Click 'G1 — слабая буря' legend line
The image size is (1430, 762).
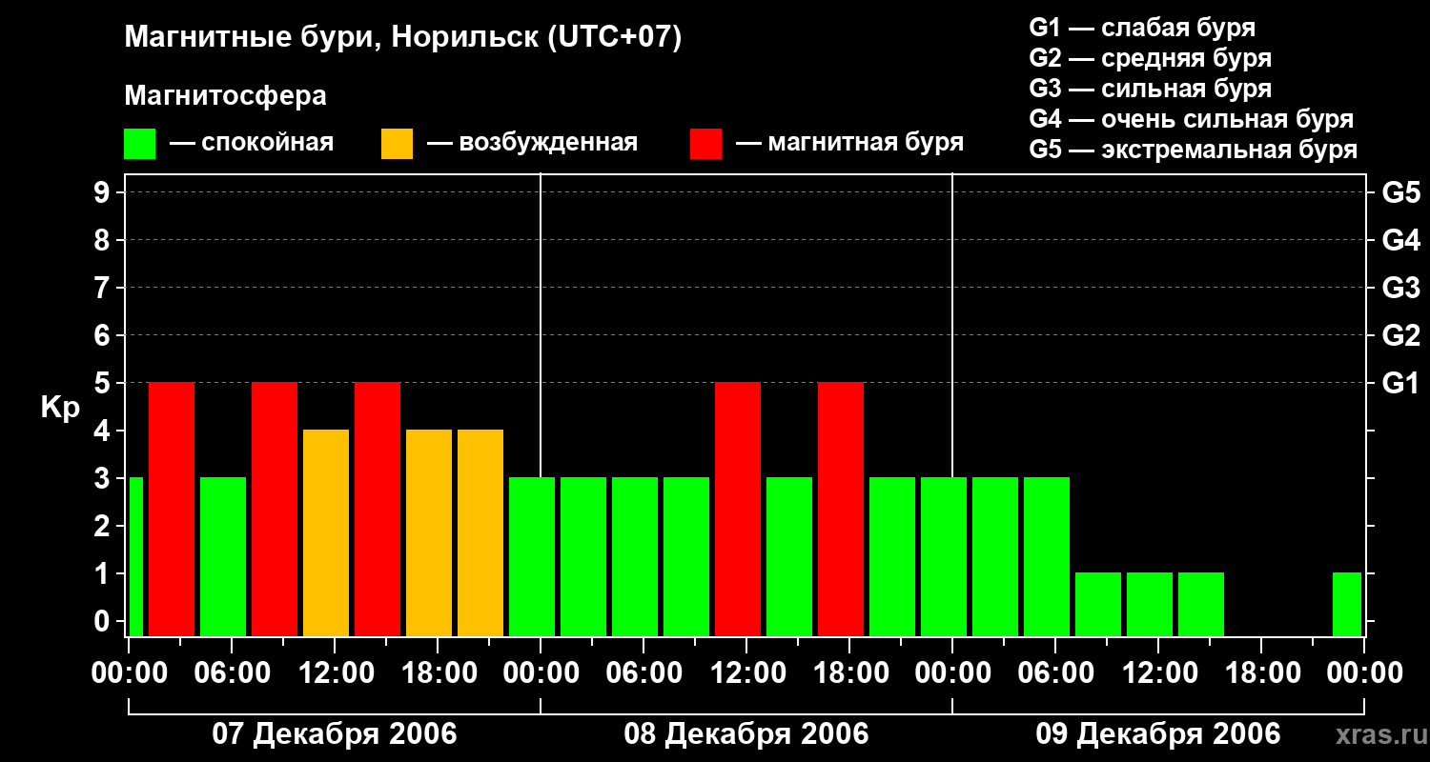point(1142,27)
